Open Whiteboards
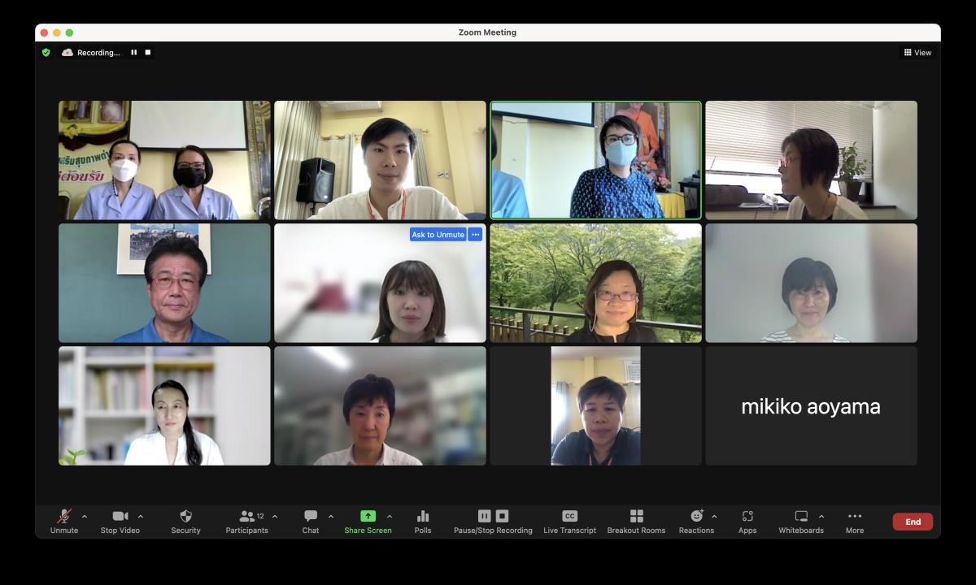The image size is (976, 585). coord(801,521)
